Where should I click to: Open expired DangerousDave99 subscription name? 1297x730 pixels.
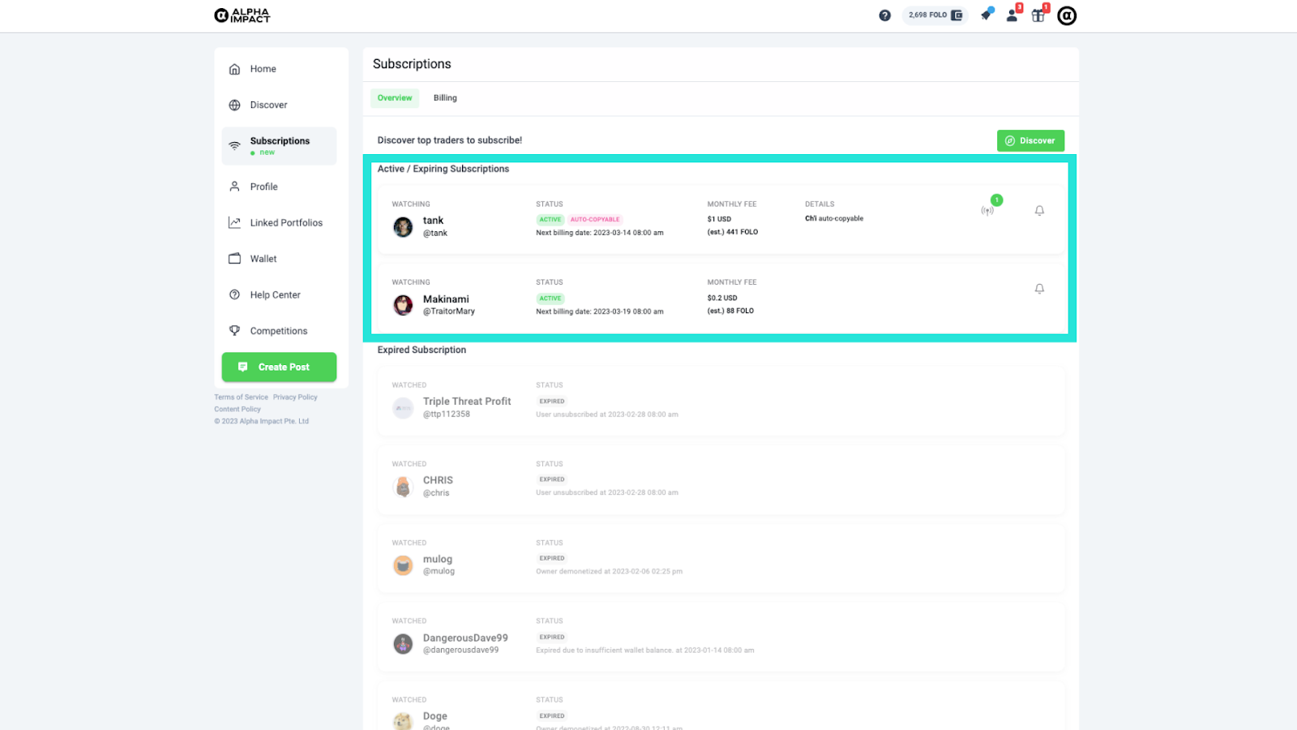coord(465,638)
